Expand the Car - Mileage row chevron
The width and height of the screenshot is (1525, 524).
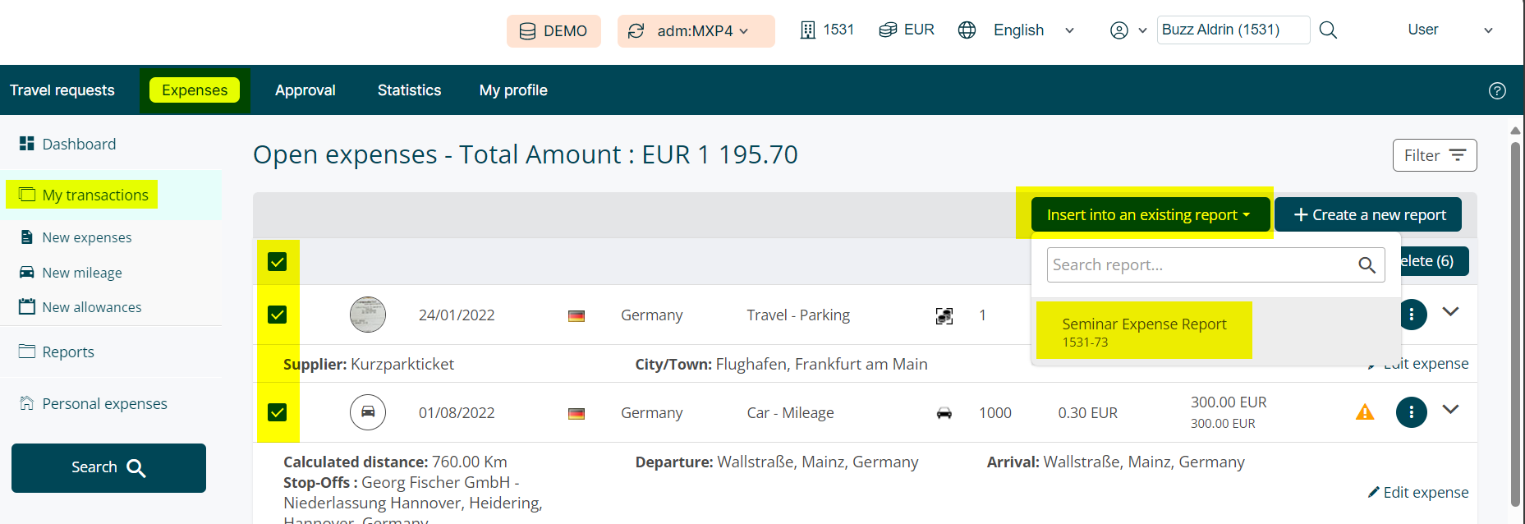1451,409
